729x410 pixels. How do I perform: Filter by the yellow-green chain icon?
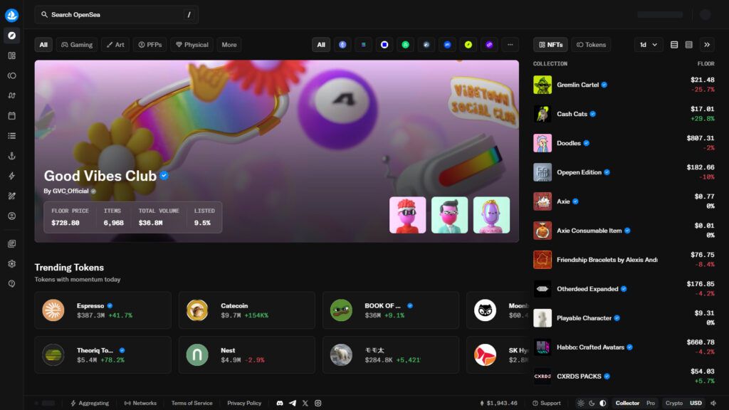point(468,45)
